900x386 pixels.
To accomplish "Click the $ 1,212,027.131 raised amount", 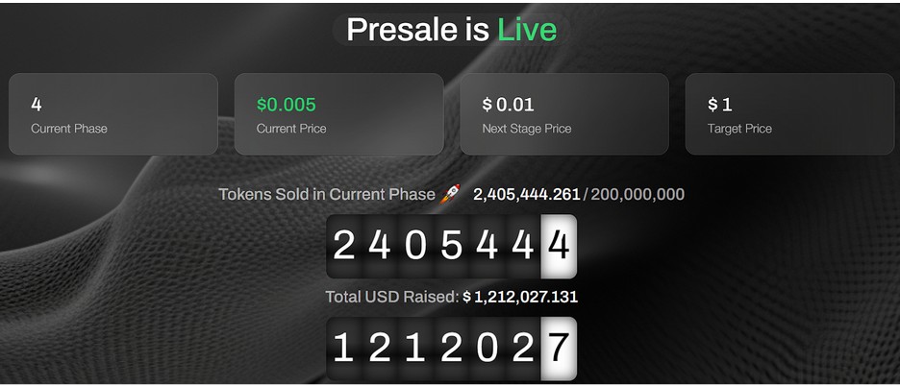I will pos(520,297).
